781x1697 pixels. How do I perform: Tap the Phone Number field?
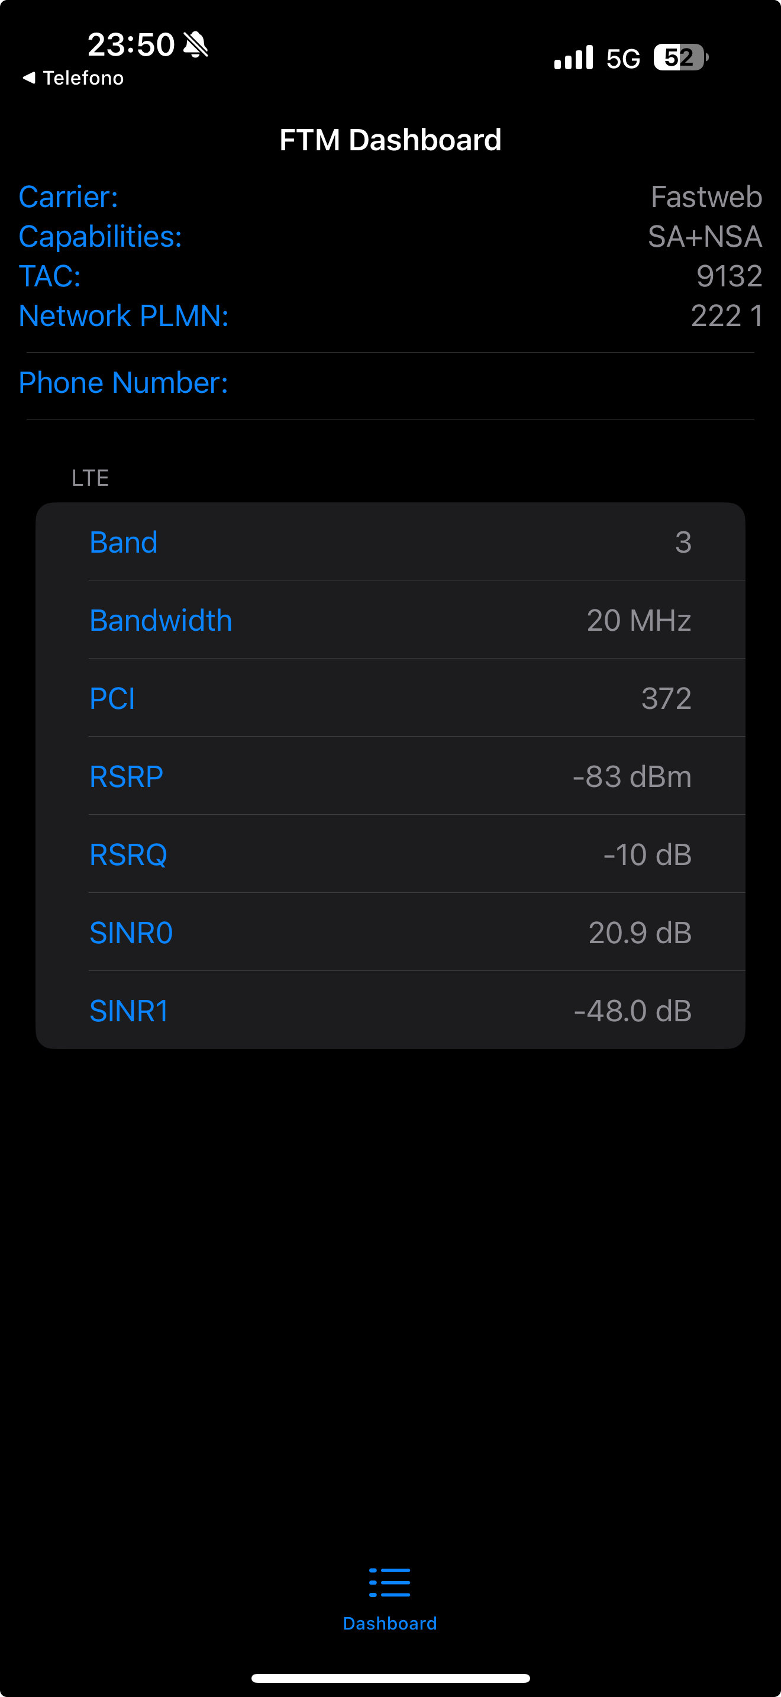[390, 383]
